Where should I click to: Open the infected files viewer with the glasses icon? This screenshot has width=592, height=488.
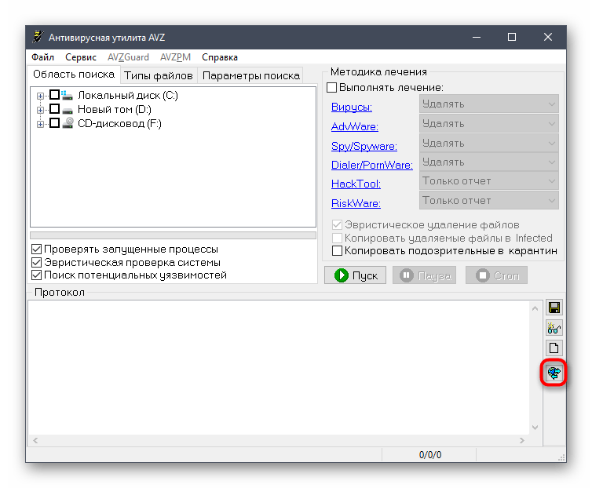(x=554, y=328)
